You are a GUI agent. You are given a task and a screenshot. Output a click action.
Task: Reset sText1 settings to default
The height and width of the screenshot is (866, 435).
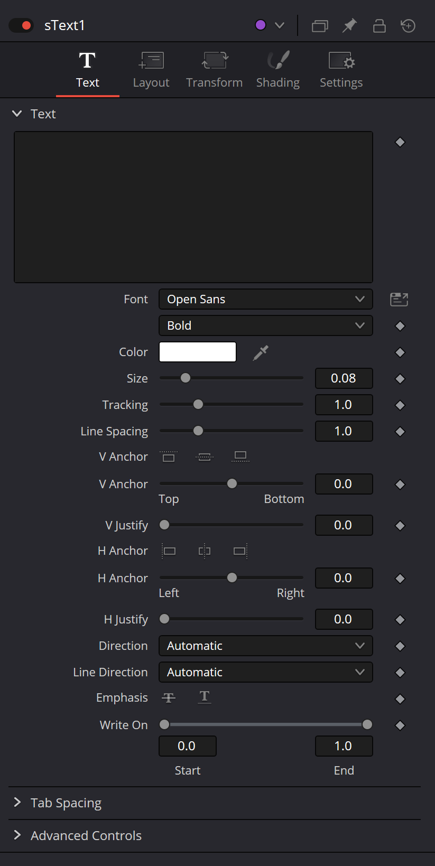pyautogui.click(x=408, y=25)
